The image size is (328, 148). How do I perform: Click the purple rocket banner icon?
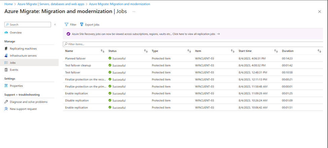point(68,34)
